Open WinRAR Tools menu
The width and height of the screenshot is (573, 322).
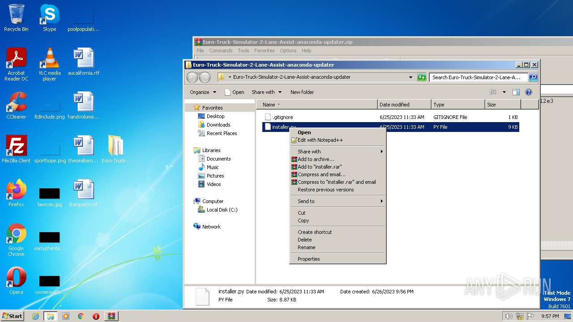tap(244, 51)
